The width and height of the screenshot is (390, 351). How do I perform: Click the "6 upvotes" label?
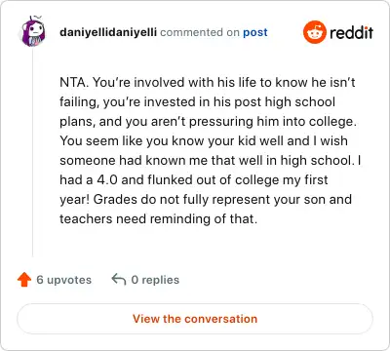64,280
